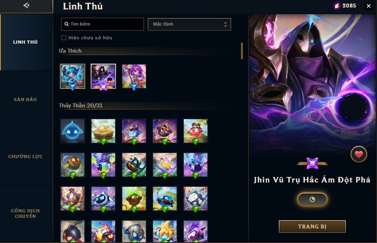This screenshot has width=377, height=243.
Task: Select the golden pie River Sprite variant
Action: 103,131
